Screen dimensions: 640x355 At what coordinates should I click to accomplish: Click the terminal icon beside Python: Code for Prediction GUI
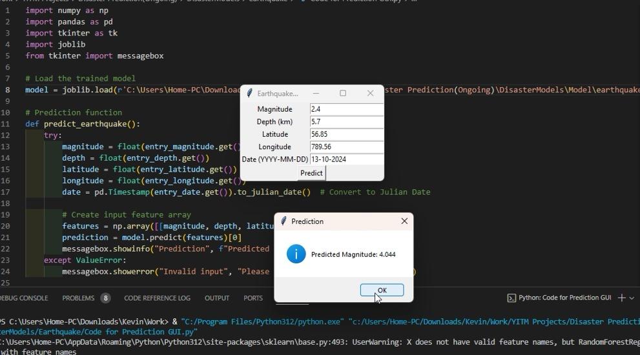click(x=511, y=298)
